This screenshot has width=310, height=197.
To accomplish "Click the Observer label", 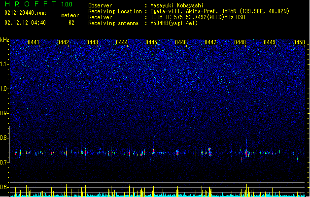I will (x=100, y=5).
